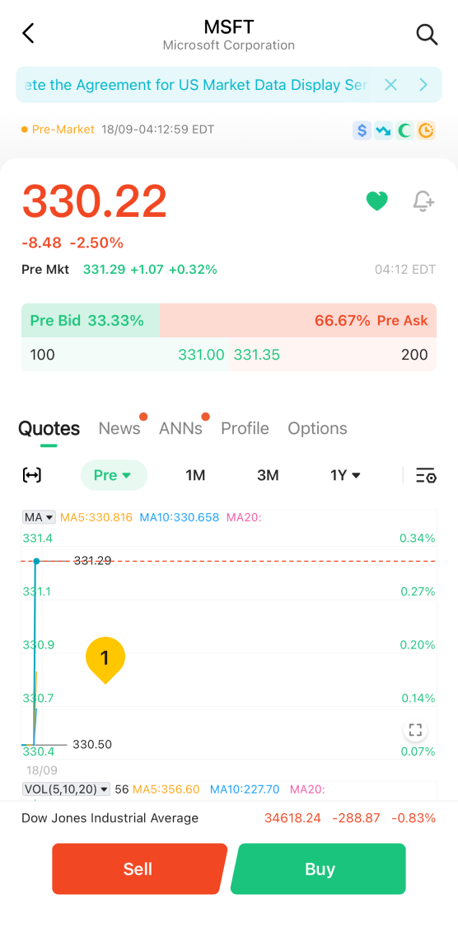Switch to the News tab
Image resolution: width=458 pixels, height=928 pixels.
click(119, 428)
